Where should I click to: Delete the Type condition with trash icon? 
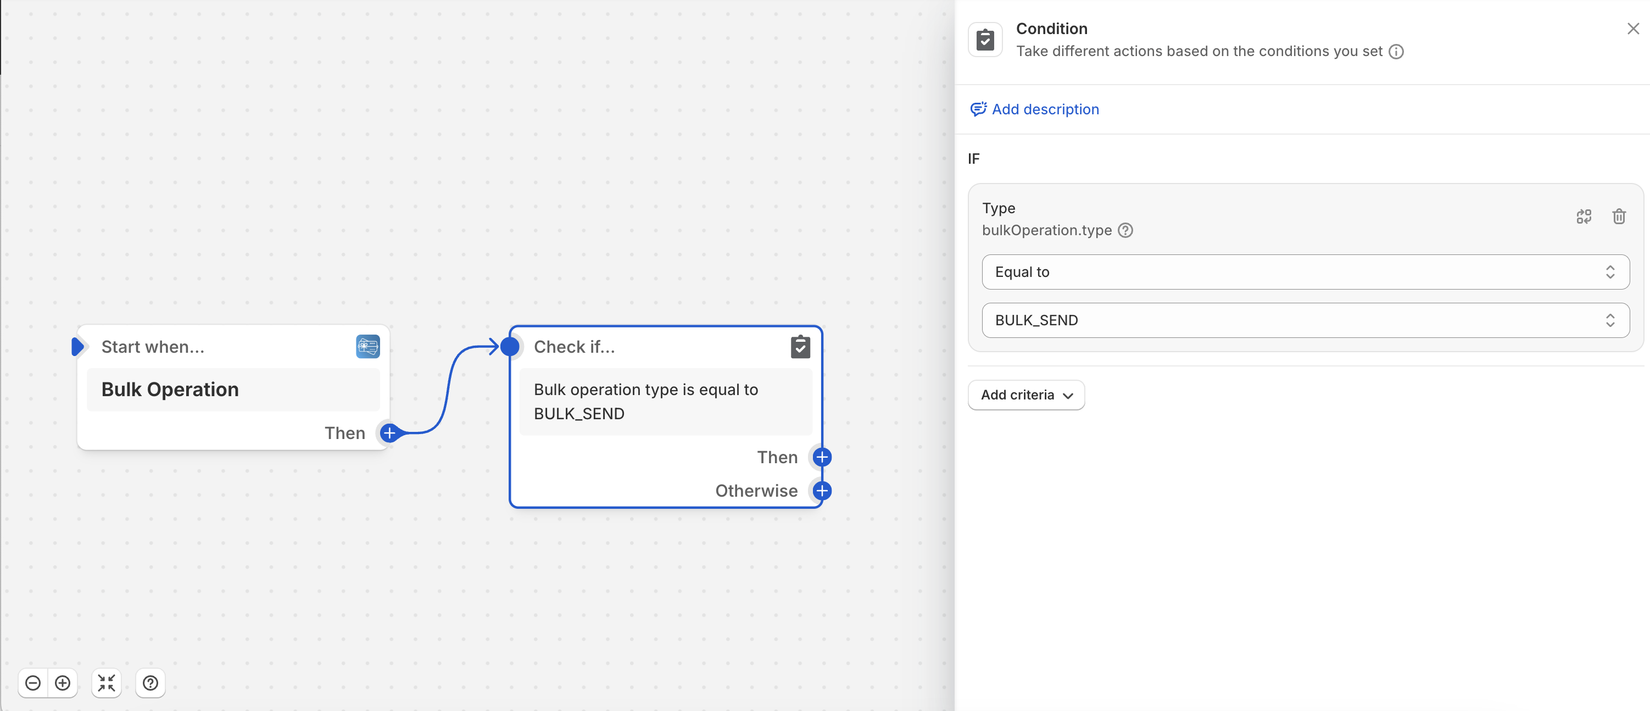[x=1619, y=216]
